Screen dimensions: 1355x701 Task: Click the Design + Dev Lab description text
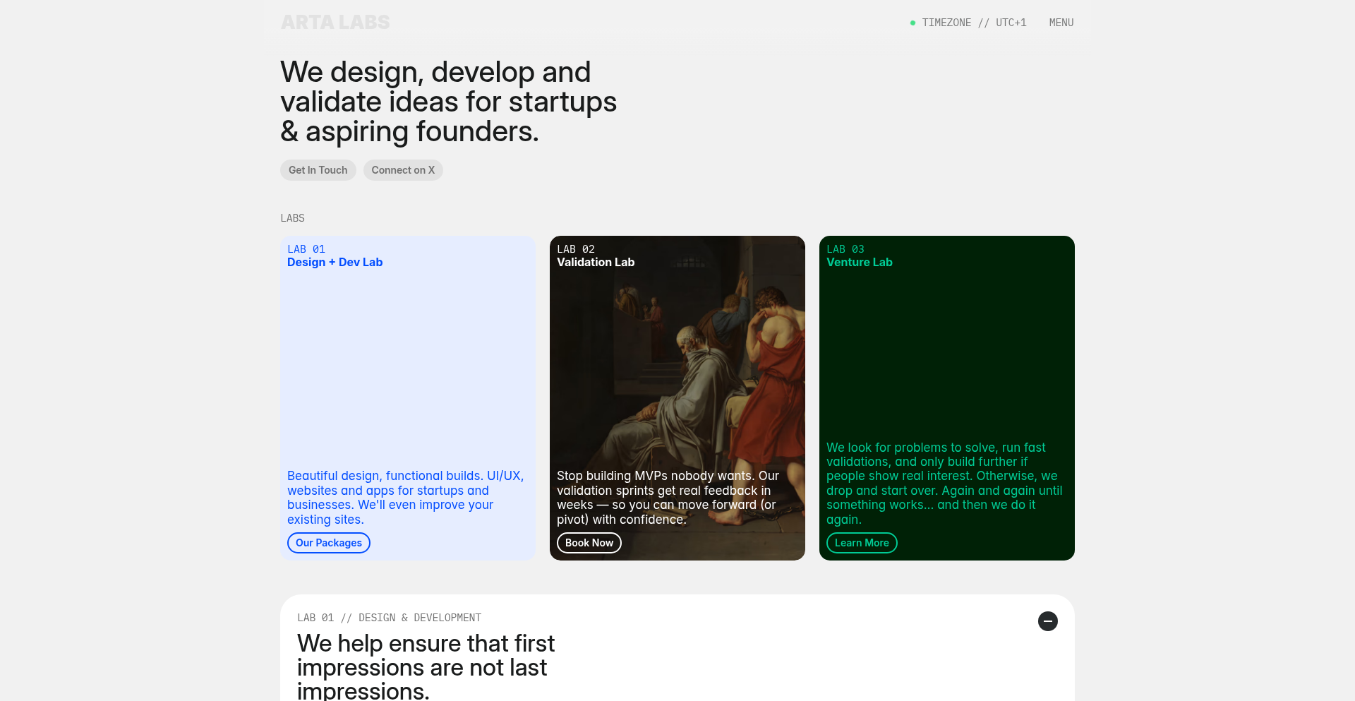pos(406,498)
